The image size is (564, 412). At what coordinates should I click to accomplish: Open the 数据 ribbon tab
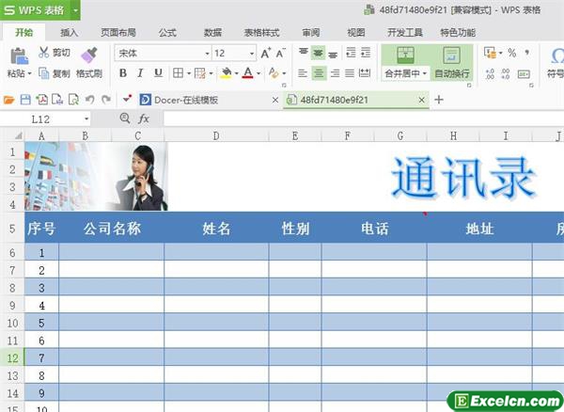(212, 33)
